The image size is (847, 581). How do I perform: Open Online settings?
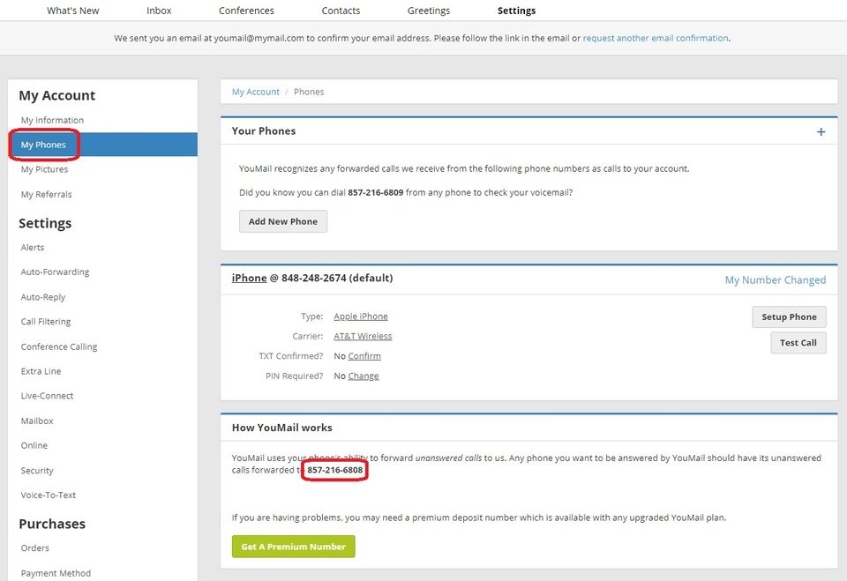click(34, 445)
